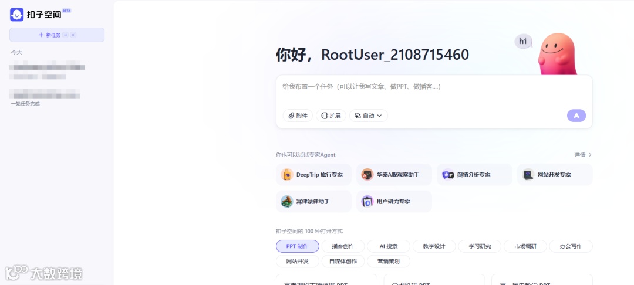This screenshot has width=634, height=285.
Task: Select the 自媒体创作 category chip
Action: pyautogui.click(x=343, y=261)
